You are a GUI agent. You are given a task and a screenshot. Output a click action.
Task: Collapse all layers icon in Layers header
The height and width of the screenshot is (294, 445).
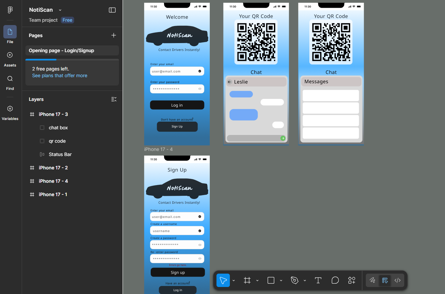coord(114,99)
